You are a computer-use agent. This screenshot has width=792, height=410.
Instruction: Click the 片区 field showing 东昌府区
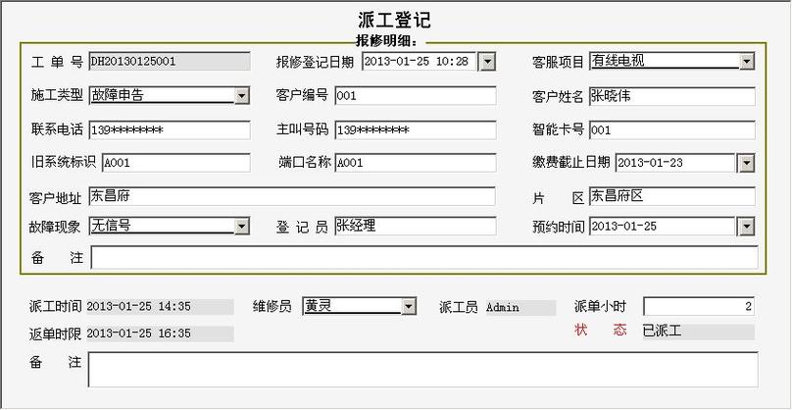point(672,196)
